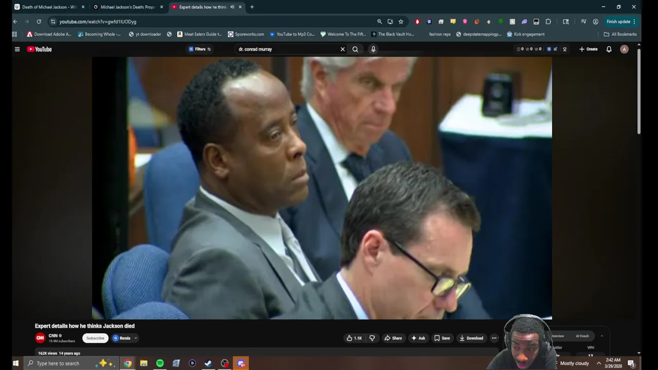Open YouTube notifications bell
Image resolution: width=658 pixels, height=370 pixels.
coord(609,49)
